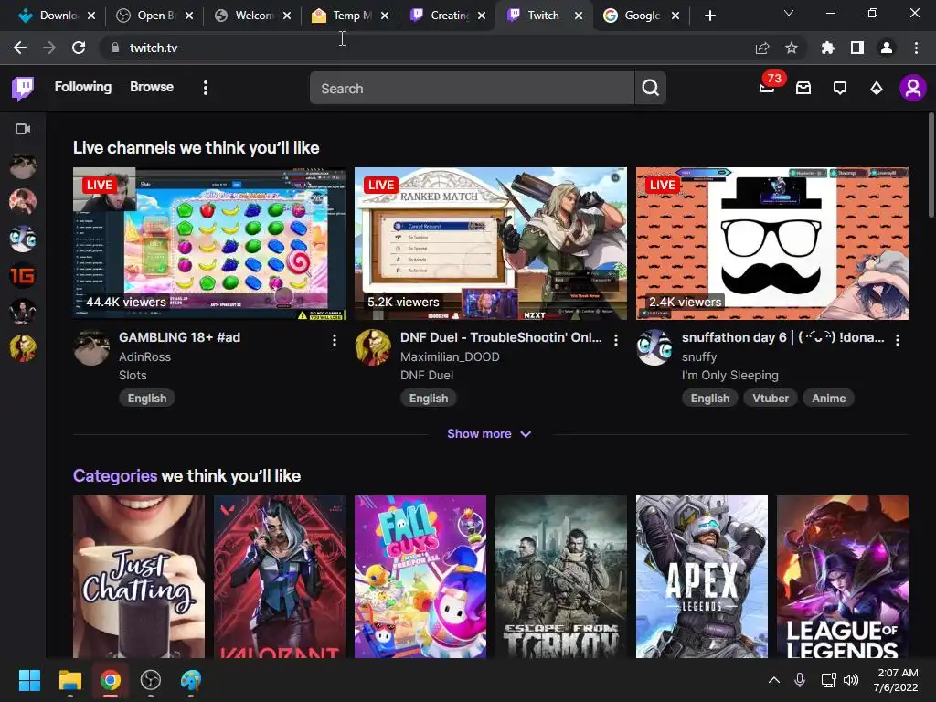
Task: Open OBS Studio from the taskbar
Action: click(151, 680)
